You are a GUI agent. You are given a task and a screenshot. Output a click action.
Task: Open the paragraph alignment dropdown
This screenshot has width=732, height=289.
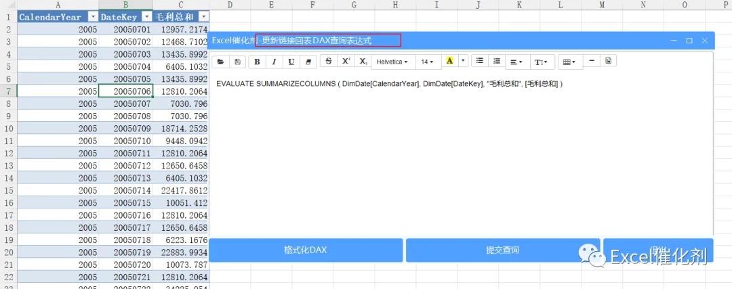(516, 62)
